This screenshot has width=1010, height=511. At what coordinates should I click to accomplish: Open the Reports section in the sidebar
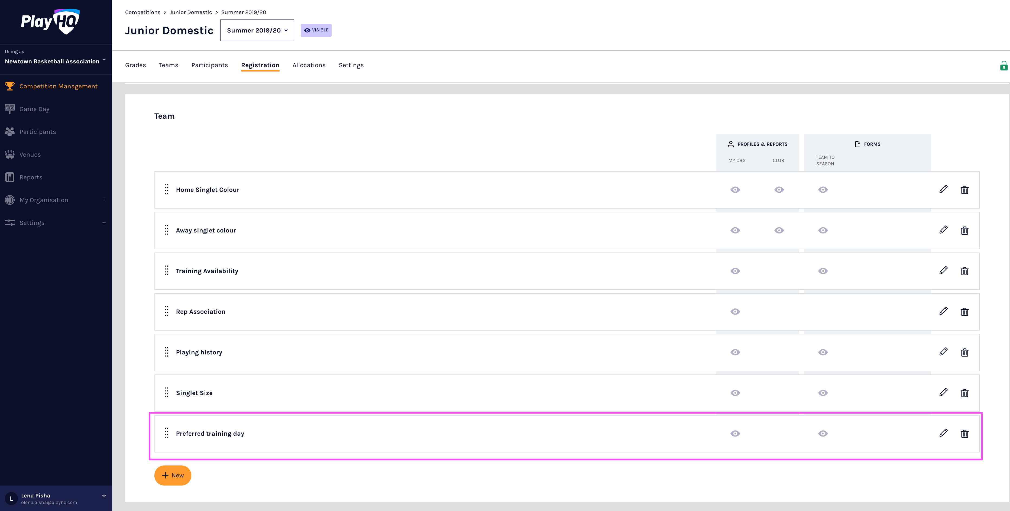[x=31, y=177]
